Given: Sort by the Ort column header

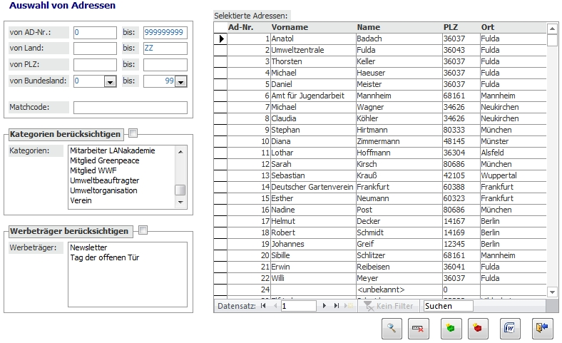Looking at the screenshot, I should (x=489, y=27).
